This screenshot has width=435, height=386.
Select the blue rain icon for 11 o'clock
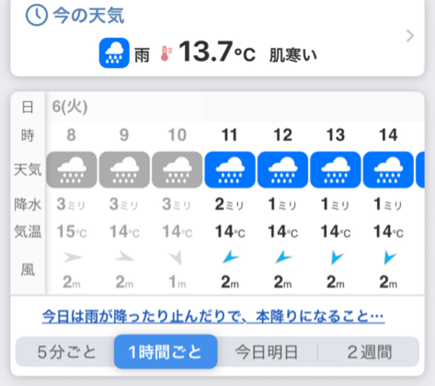click(230, 170)
